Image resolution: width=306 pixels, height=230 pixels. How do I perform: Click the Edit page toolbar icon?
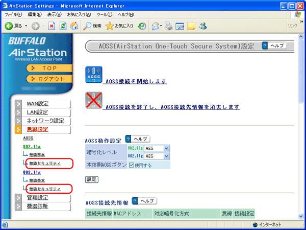click(180, 26)
